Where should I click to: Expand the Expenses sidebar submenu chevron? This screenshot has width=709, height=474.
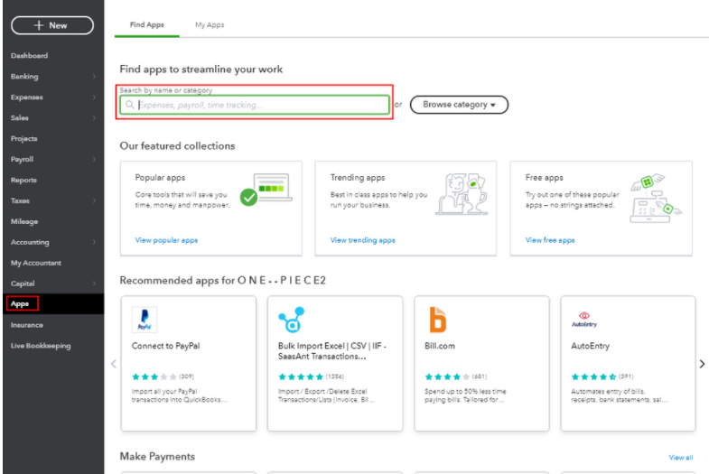(94, 98)
